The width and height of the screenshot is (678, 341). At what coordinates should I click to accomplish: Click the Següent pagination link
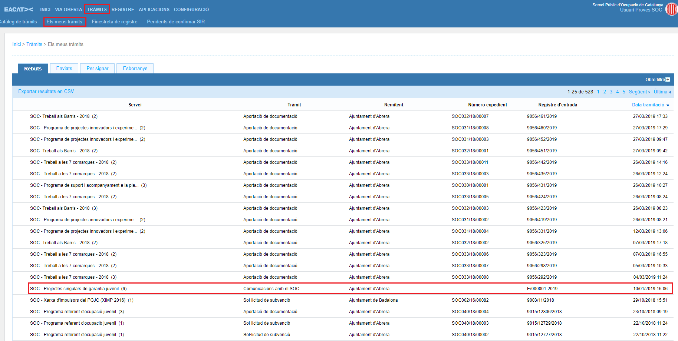point(639,92)
